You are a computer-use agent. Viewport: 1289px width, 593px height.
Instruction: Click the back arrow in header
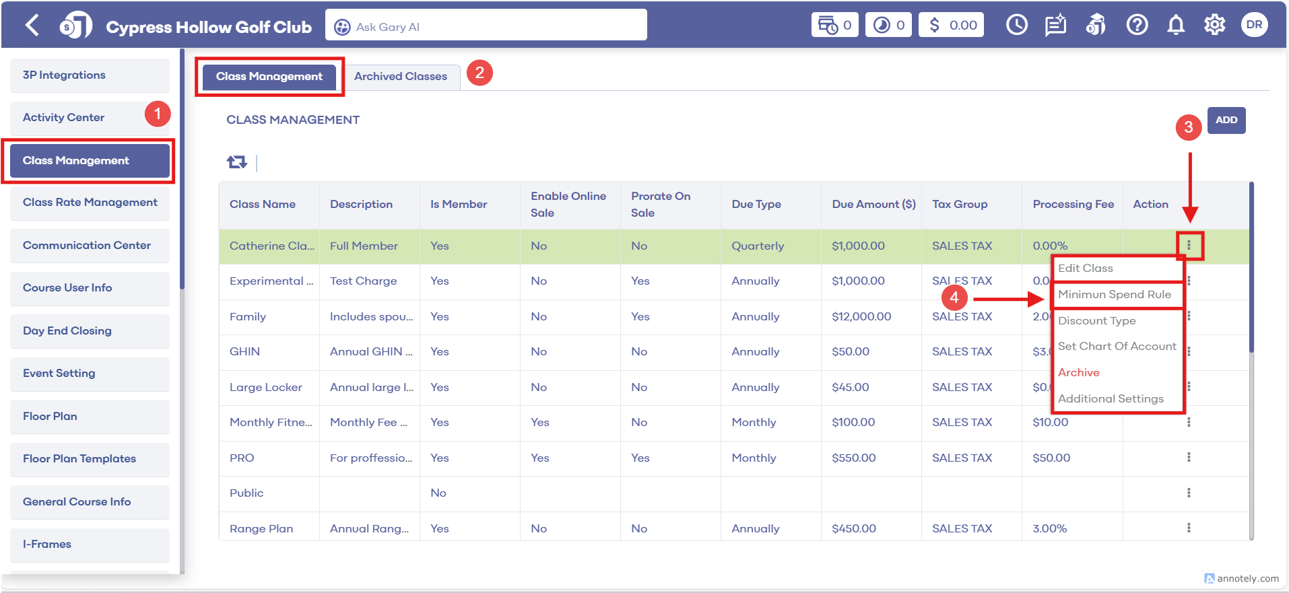point(32,26)
